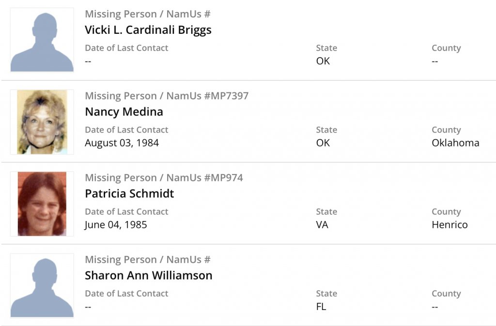Click OK state in Nancy Medina row

[x=323, y=143]
